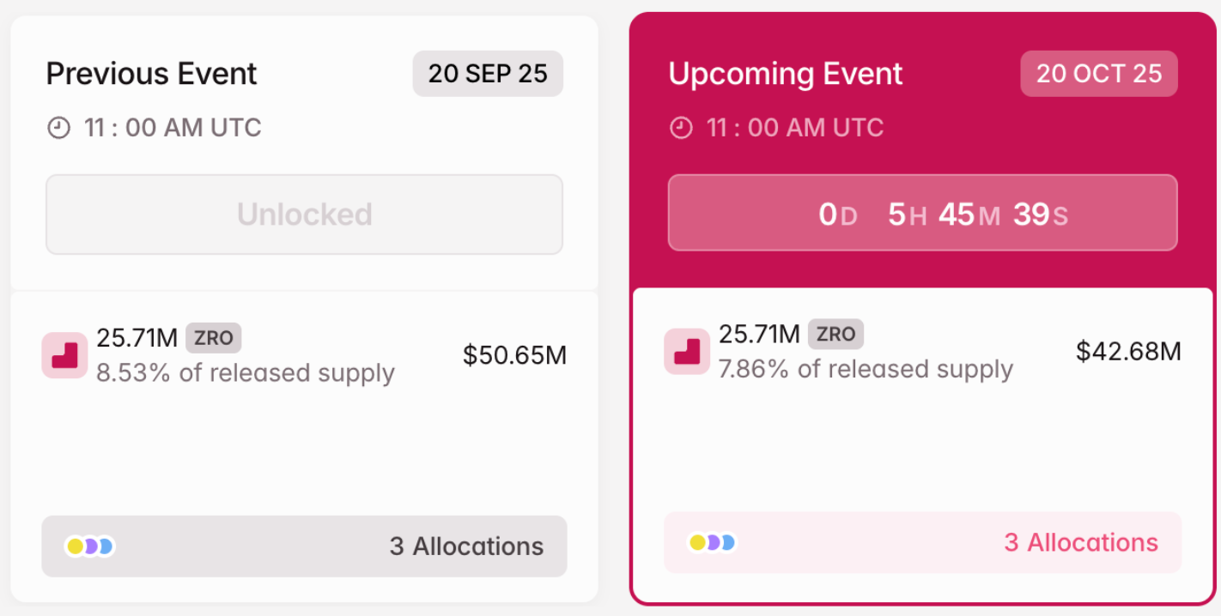
Task: Click the clock icon under Previous Event
Action: tap(58, 129)
